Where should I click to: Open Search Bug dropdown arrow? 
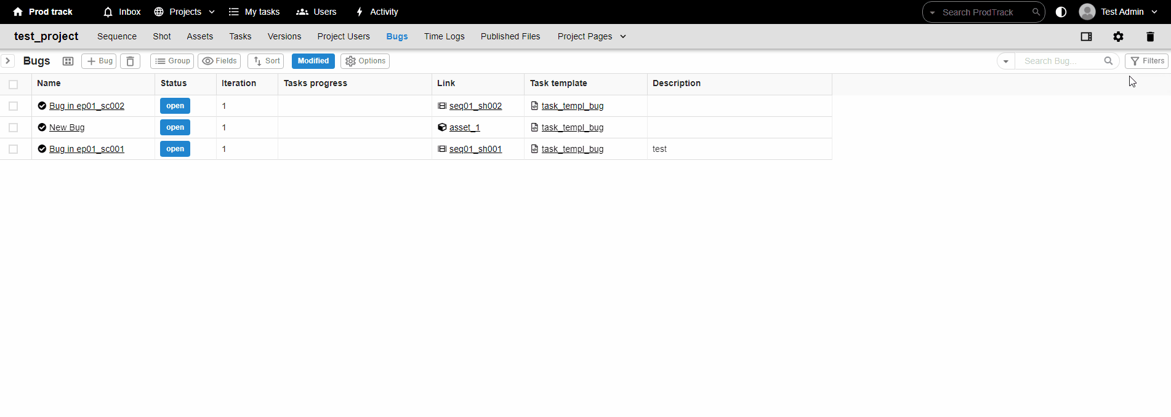1006,61
